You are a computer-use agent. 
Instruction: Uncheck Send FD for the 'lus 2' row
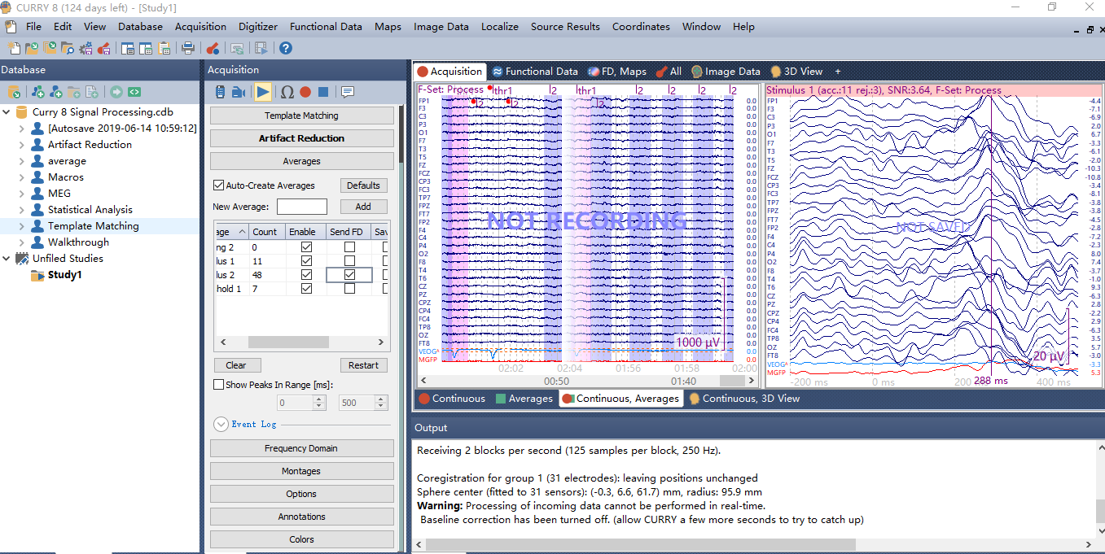click(349, 275)
